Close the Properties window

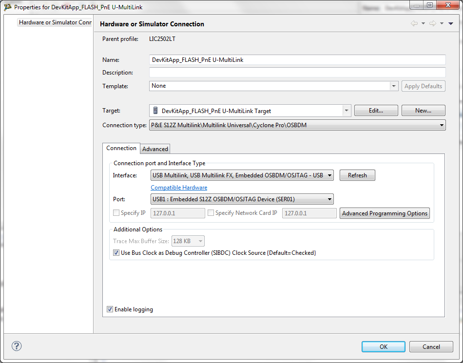coord(448,5)
